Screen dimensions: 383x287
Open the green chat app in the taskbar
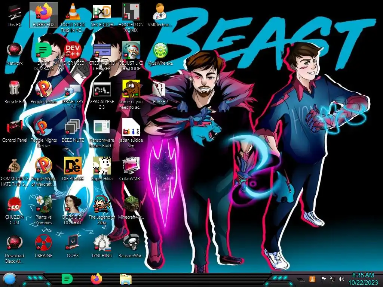tap(67, 279)
